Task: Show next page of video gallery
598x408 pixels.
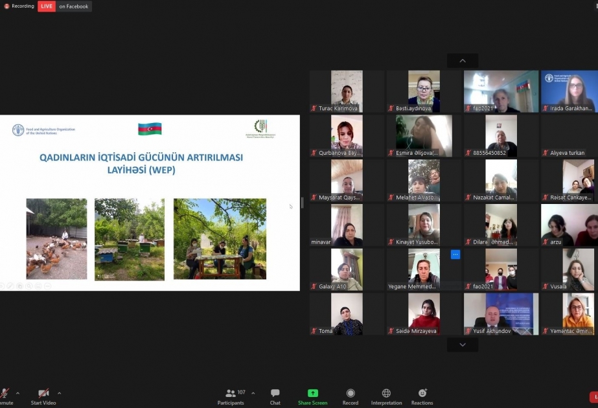Action: tap(463, 345)
